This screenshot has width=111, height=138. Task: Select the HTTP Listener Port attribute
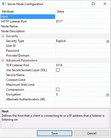click(x=14, y=21)
